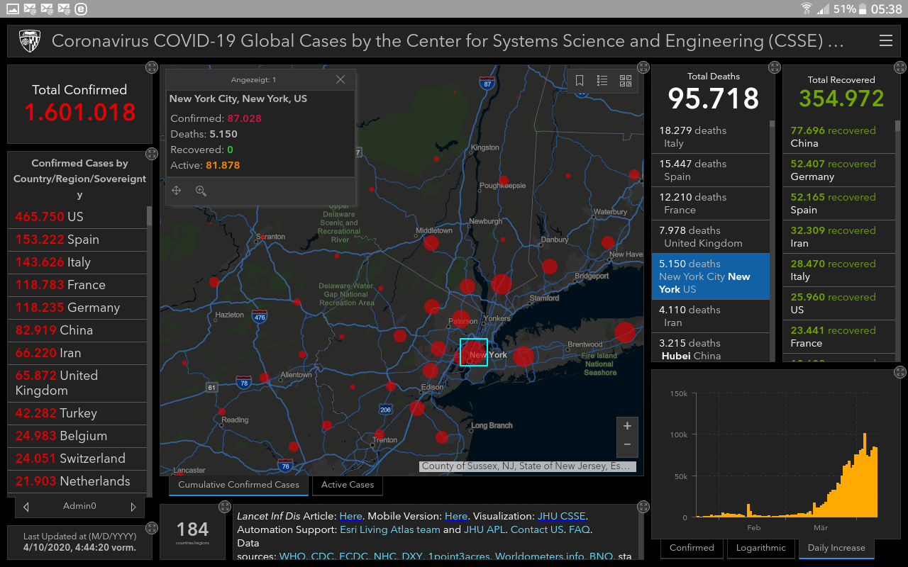Expand the map panel to fullscreen
This screenshot has height=567, width=908.
643,67
